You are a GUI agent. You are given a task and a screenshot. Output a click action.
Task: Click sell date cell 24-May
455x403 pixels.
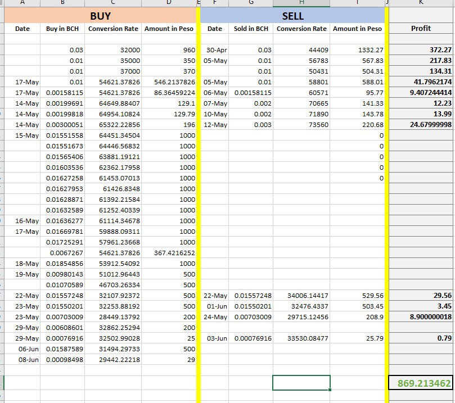[x=215, y=317]
